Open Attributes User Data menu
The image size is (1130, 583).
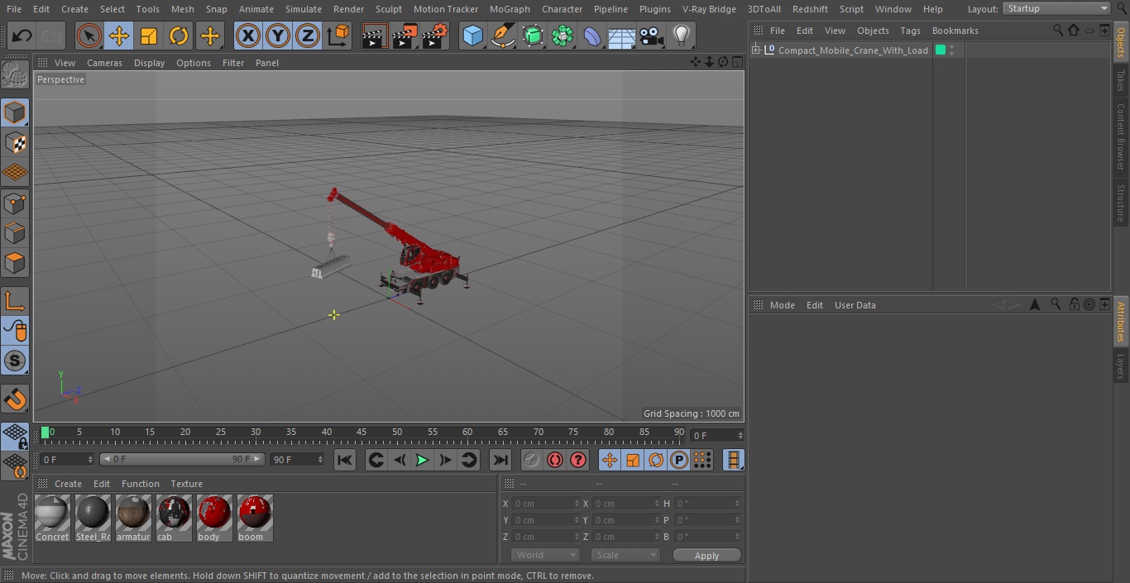click(855, 305)
